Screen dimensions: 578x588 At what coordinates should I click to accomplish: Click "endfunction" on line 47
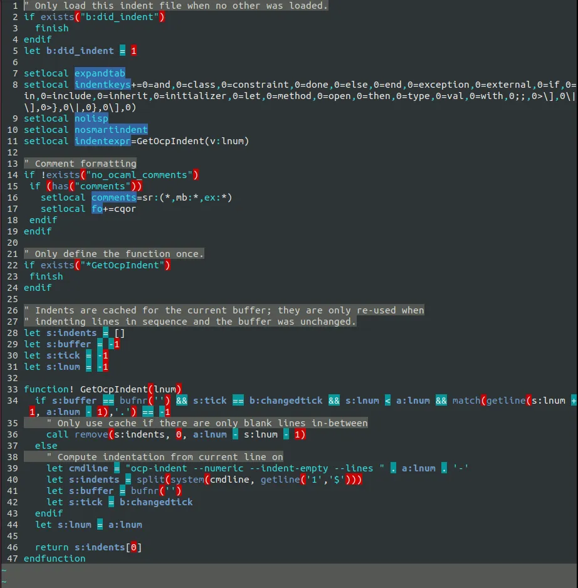tap(55, 559)
